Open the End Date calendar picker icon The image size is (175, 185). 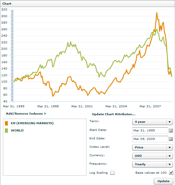[x=171, y=139]
